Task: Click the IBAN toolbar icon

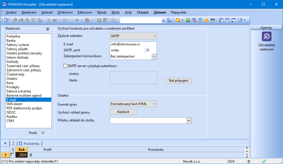Action: [213, 20]
